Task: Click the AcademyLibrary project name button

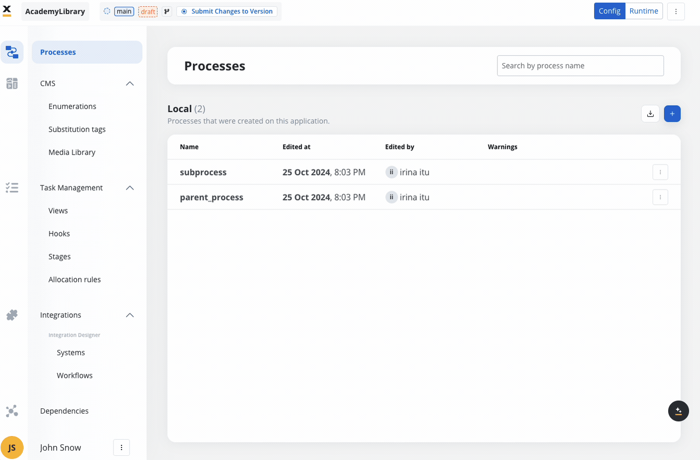Action: pyautogui.click(x=55, y=11)
